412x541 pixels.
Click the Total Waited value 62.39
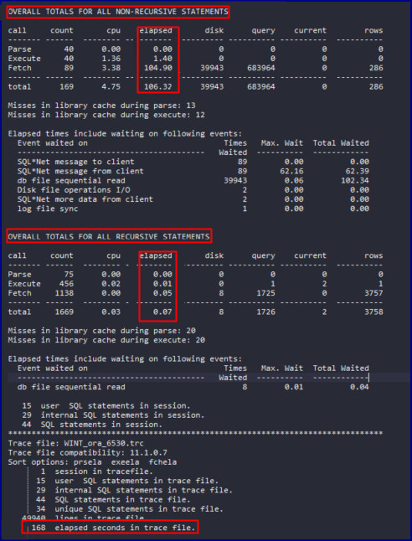tap(358, 171)
